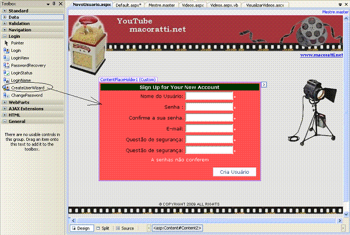Click the Toolbox auto-hide pin icon
The width and height of the screenshot is (350, 235).
(54, 3)
